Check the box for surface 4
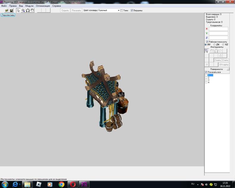This screenshot has height=188, width=235. click(x=206, y=82)
